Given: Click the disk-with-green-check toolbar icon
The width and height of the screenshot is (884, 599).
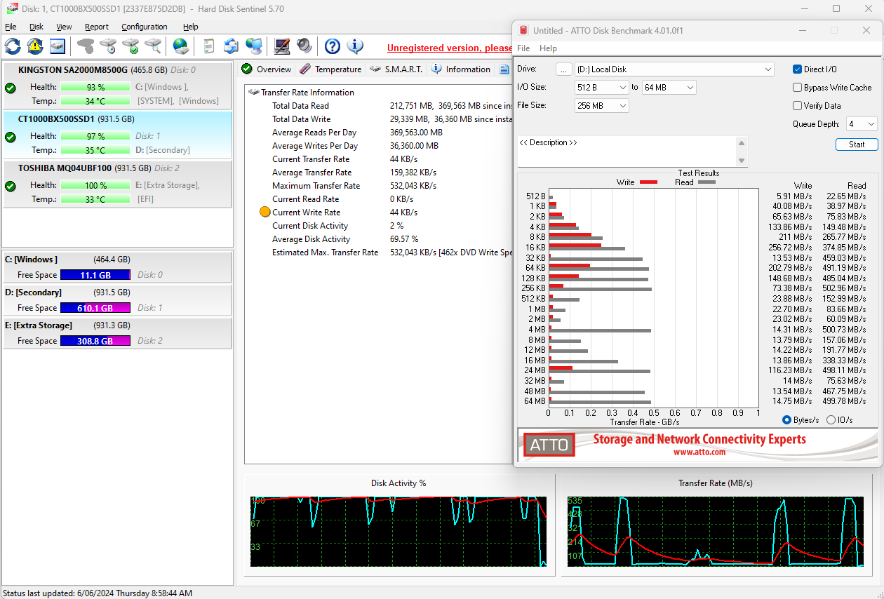Looking at the screenshot, I should (130, 46).
